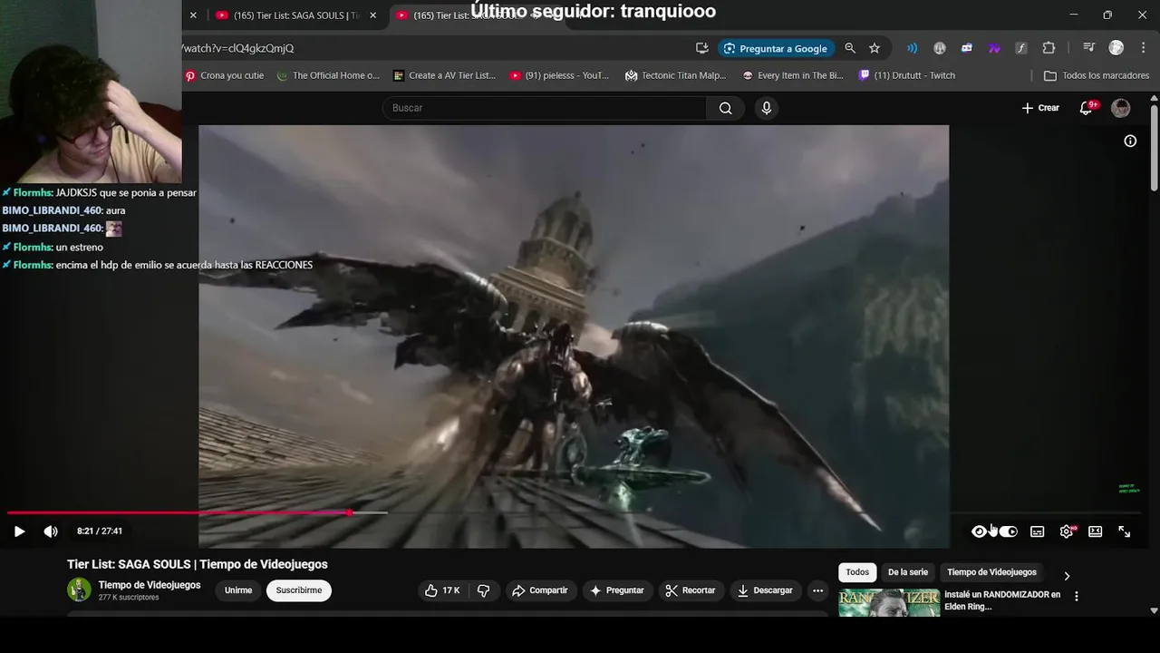1160x653 pixels.
Task: Select the Tiempo de Videojuegos filter chip
Action: tap(991, 572)
